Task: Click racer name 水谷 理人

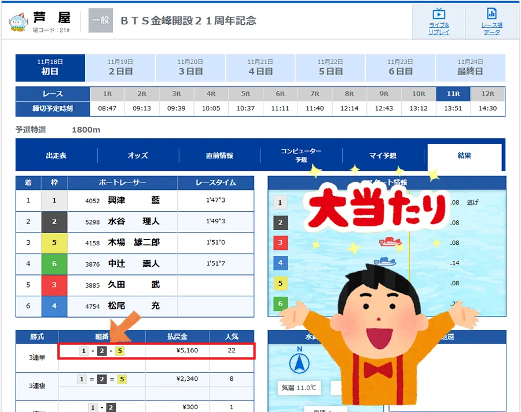Action: click(134, 222)
